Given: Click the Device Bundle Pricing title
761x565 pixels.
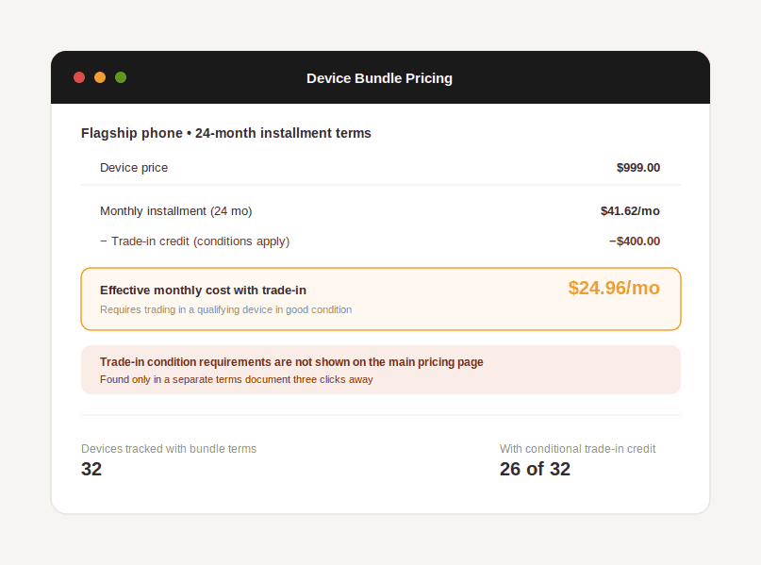Looking at the screenshot, I should point(379,78).
